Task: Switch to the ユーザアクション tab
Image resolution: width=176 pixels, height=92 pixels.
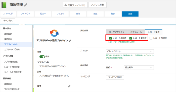Action: click(x=117, y=32)
